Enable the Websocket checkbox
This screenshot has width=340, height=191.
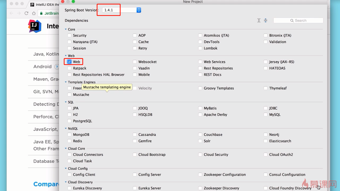tap(135, 62)
